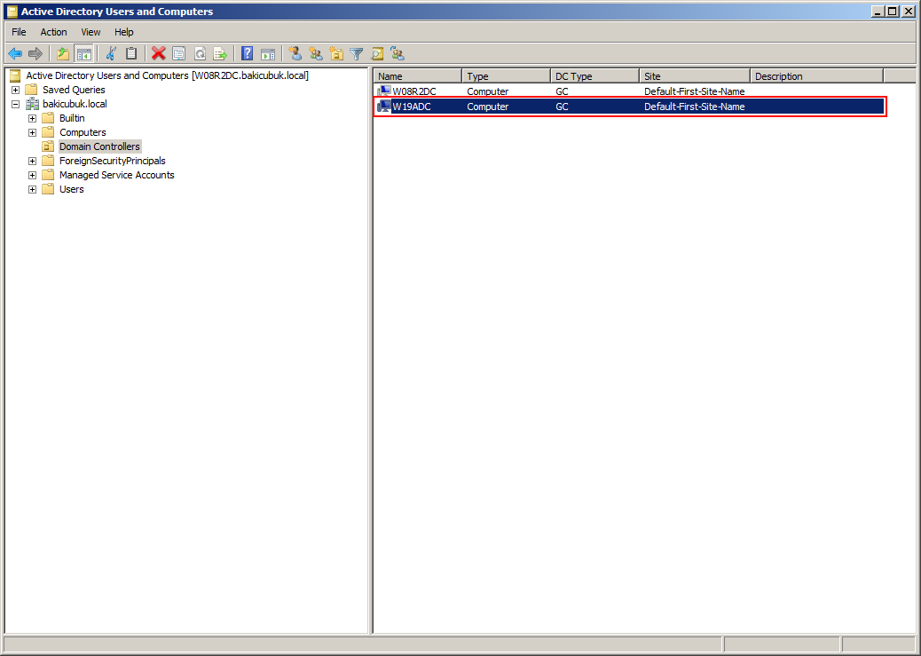The height and width of the screenshot is (656, 921).
Task: Select Saved Queries in the tree
Action: (74, 90)
